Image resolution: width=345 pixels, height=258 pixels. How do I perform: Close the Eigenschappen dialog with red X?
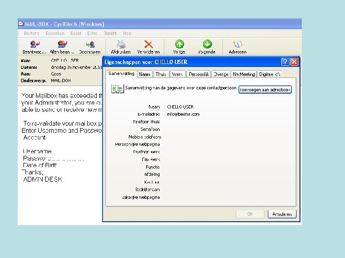(x=294, y=62)
